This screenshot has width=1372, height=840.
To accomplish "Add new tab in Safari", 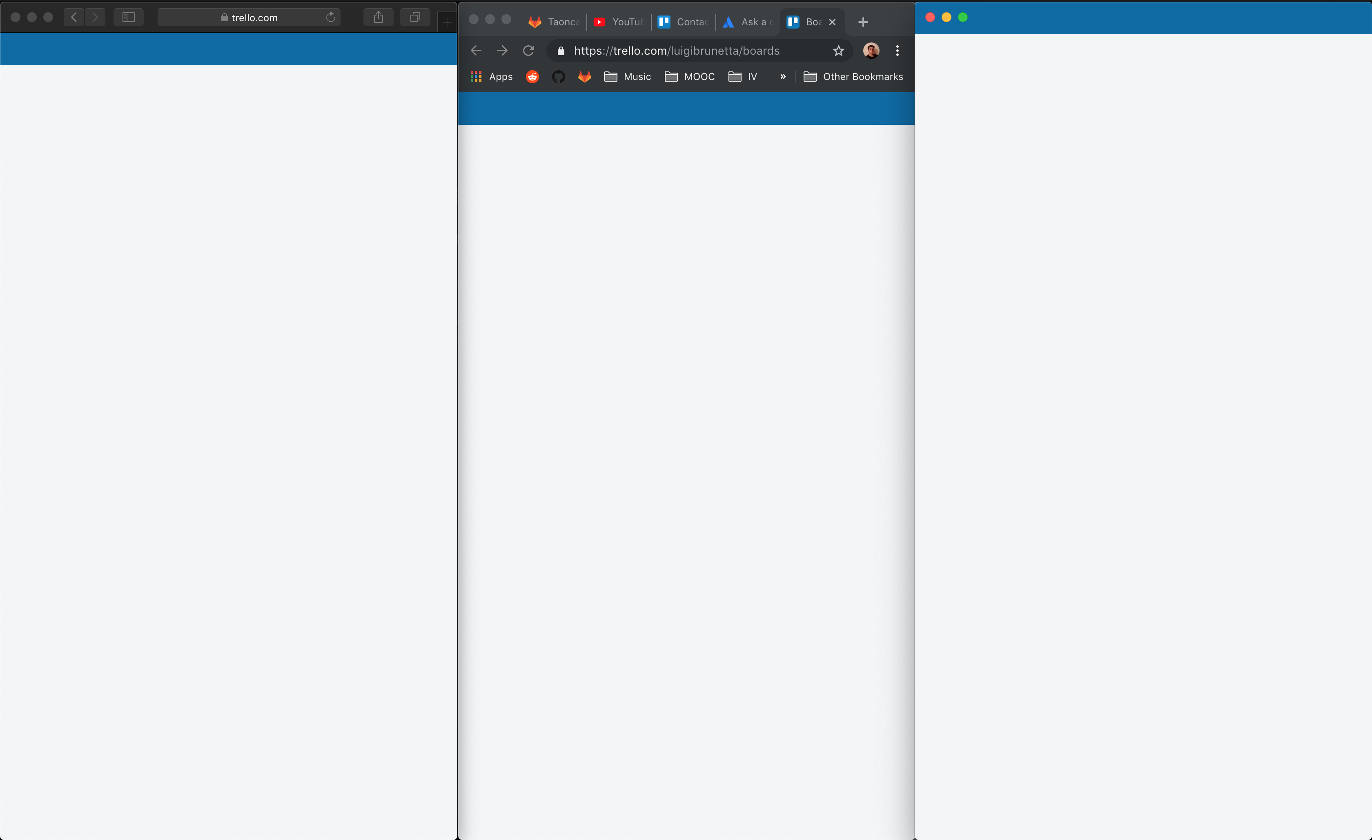I will coord(447,22).
